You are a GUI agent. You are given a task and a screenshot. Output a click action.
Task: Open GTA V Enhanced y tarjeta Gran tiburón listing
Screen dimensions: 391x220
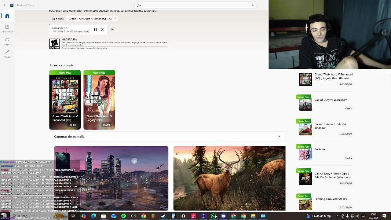click(326, 79)
